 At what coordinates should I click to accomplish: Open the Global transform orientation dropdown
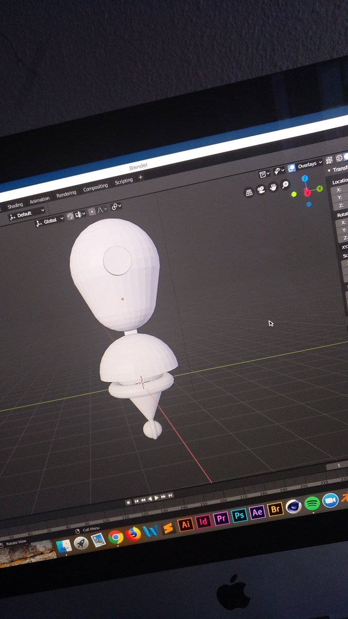[x=49, y=221]
